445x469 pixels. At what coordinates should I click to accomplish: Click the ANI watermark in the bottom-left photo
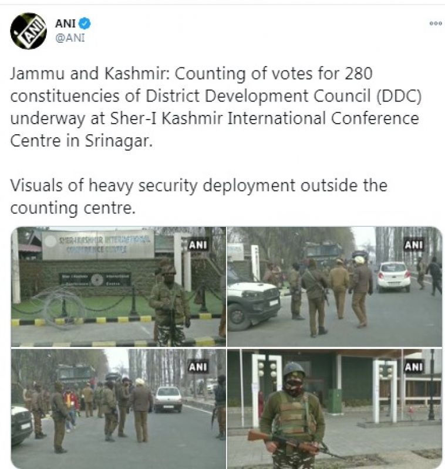(x=198, y=367)
